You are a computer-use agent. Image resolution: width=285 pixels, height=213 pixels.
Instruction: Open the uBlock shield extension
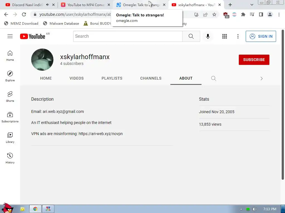click(226, 15)
